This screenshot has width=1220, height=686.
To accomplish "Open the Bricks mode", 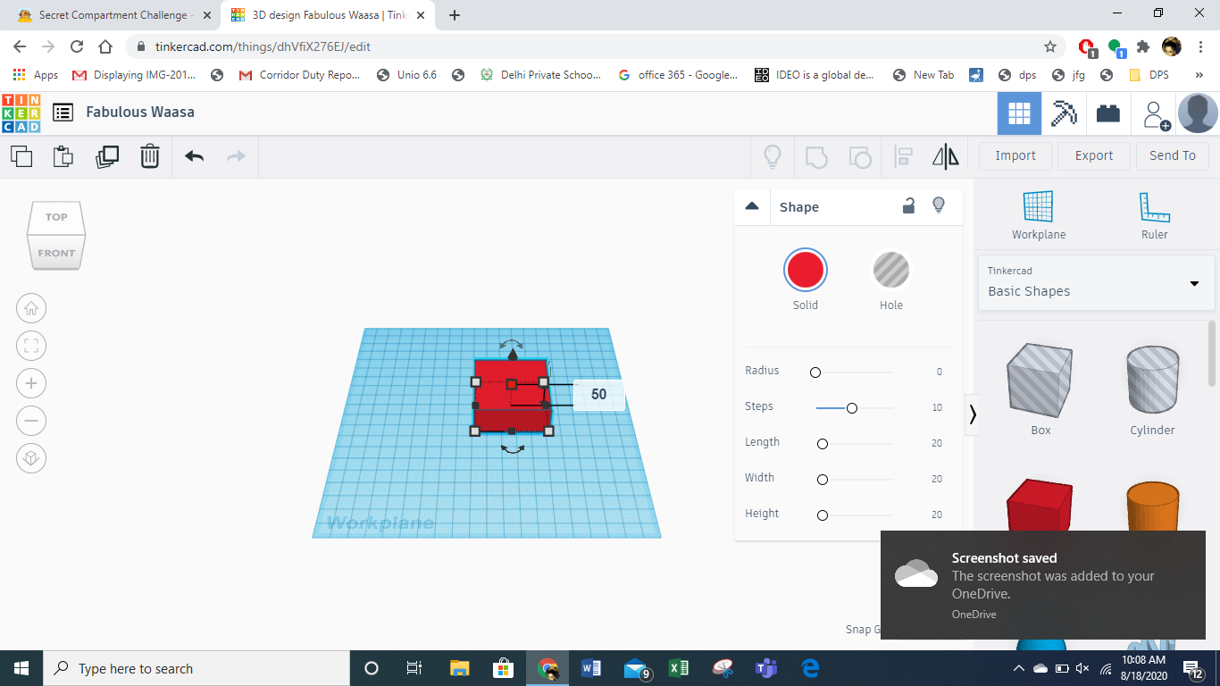I will click(x=1108, y=113).
